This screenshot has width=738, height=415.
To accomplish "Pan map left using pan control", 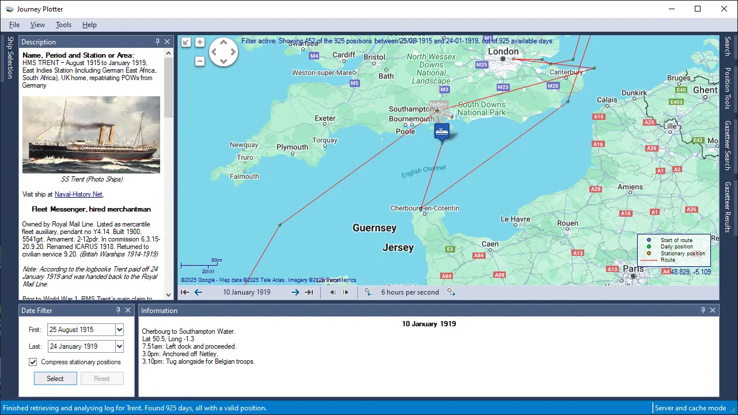I will [x=214, y=52].
